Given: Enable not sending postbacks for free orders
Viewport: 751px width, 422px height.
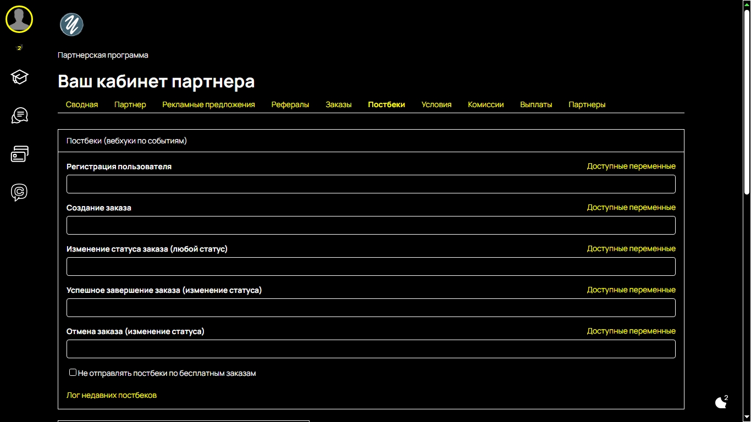Looking at the screenshot, I should [73, 373].
